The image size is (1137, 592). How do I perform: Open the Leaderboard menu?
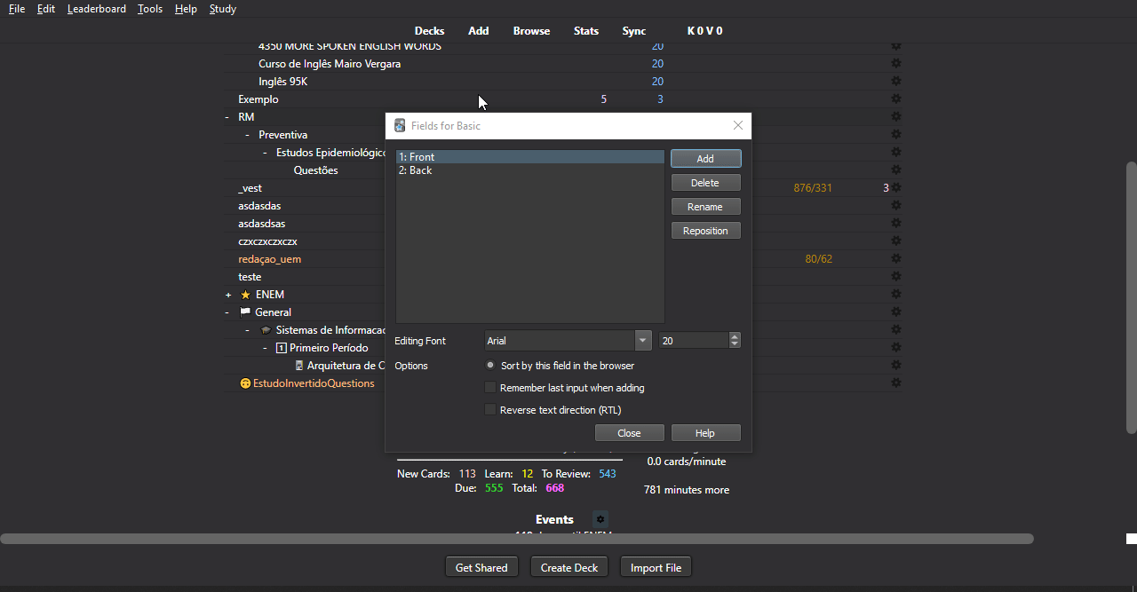[97, 9]
